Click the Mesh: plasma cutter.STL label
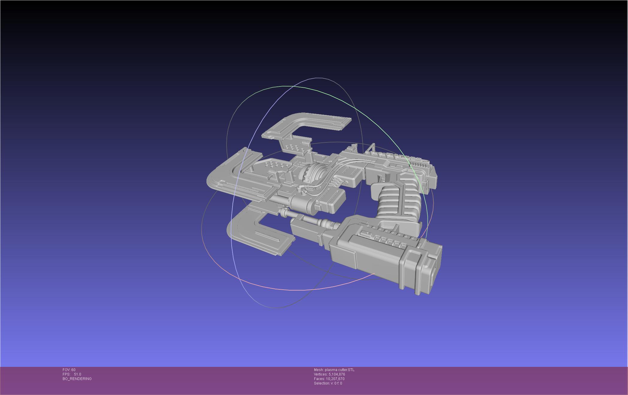Viewport: 628px width, 395px height. coord(334,370)
